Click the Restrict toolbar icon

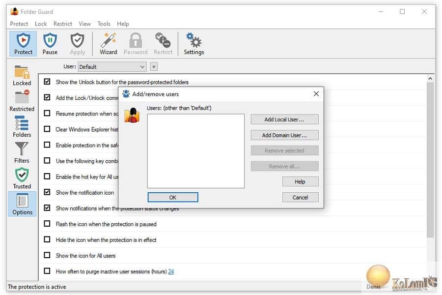[163, 40]
